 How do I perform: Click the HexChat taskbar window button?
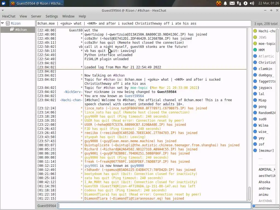pyautogui.click(x=37, y=3)
